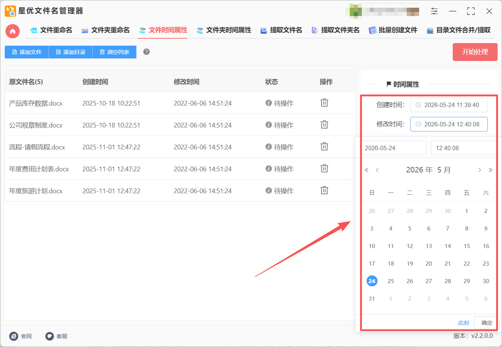Click status info icon for 产品库存数据.docx
Viewport: 502px width, 347px height.
point(269,103)
